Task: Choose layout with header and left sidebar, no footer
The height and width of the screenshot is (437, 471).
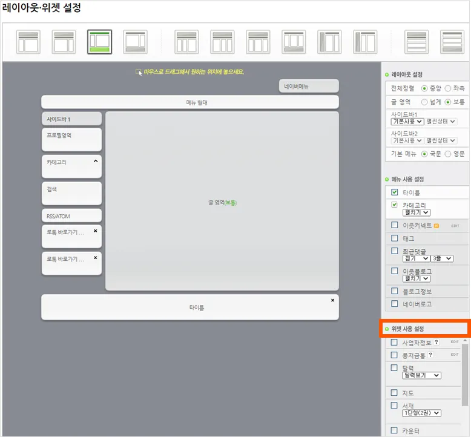Action: (28, 42)
